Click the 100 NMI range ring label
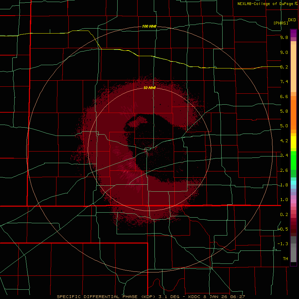 click(x=149, y=26)
